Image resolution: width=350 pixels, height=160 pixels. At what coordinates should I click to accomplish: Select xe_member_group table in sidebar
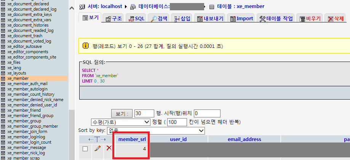[24, 121]
